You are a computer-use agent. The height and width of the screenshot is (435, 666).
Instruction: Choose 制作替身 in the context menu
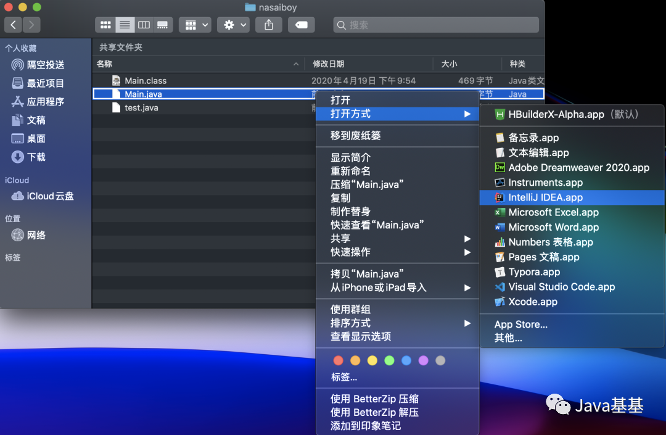click(x=398, y=212)
